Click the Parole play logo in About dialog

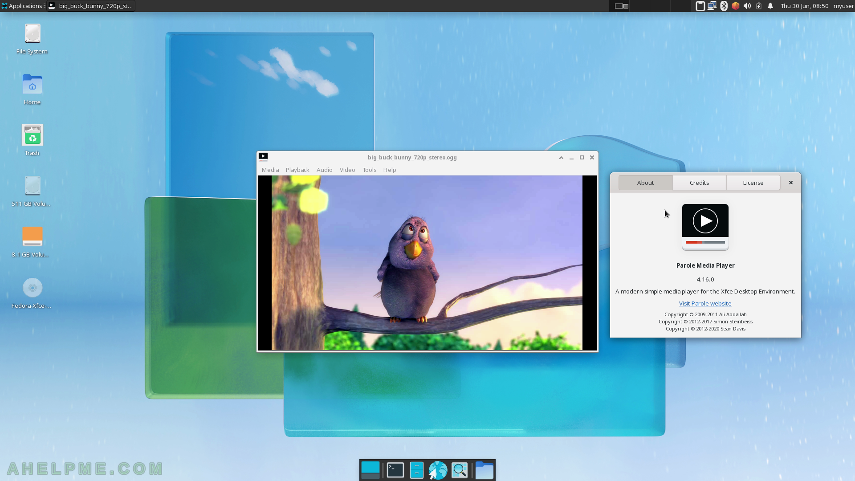tap(705, 227)
